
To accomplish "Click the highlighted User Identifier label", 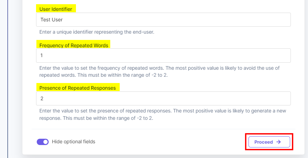I will pyautogui.click(x=56, y=9).
